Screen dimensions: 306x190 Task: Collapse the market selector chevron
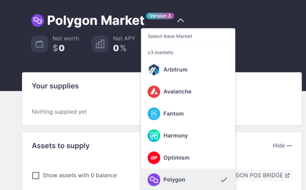(x=181, y=20)
